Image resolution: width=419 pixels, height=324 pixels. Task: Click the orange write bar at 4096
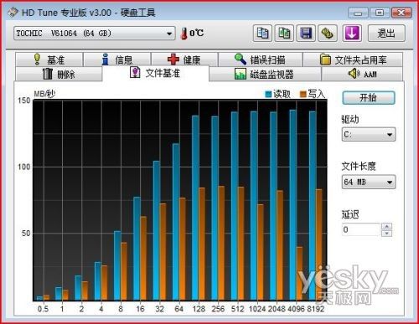coord(299,274)
